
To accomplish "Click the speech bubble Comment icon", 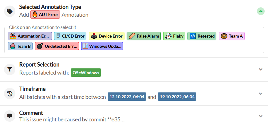I will 10,116.
